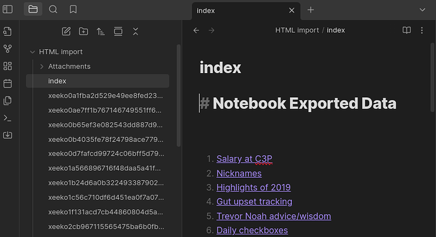Image resolution: width=436 pixels, height=237 pixels.
Task: Collapse all folders in explorer
Action: (135, 32)
